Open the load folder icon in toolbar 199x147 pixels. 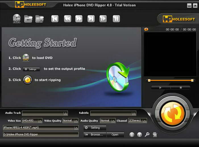click(28, 19)
